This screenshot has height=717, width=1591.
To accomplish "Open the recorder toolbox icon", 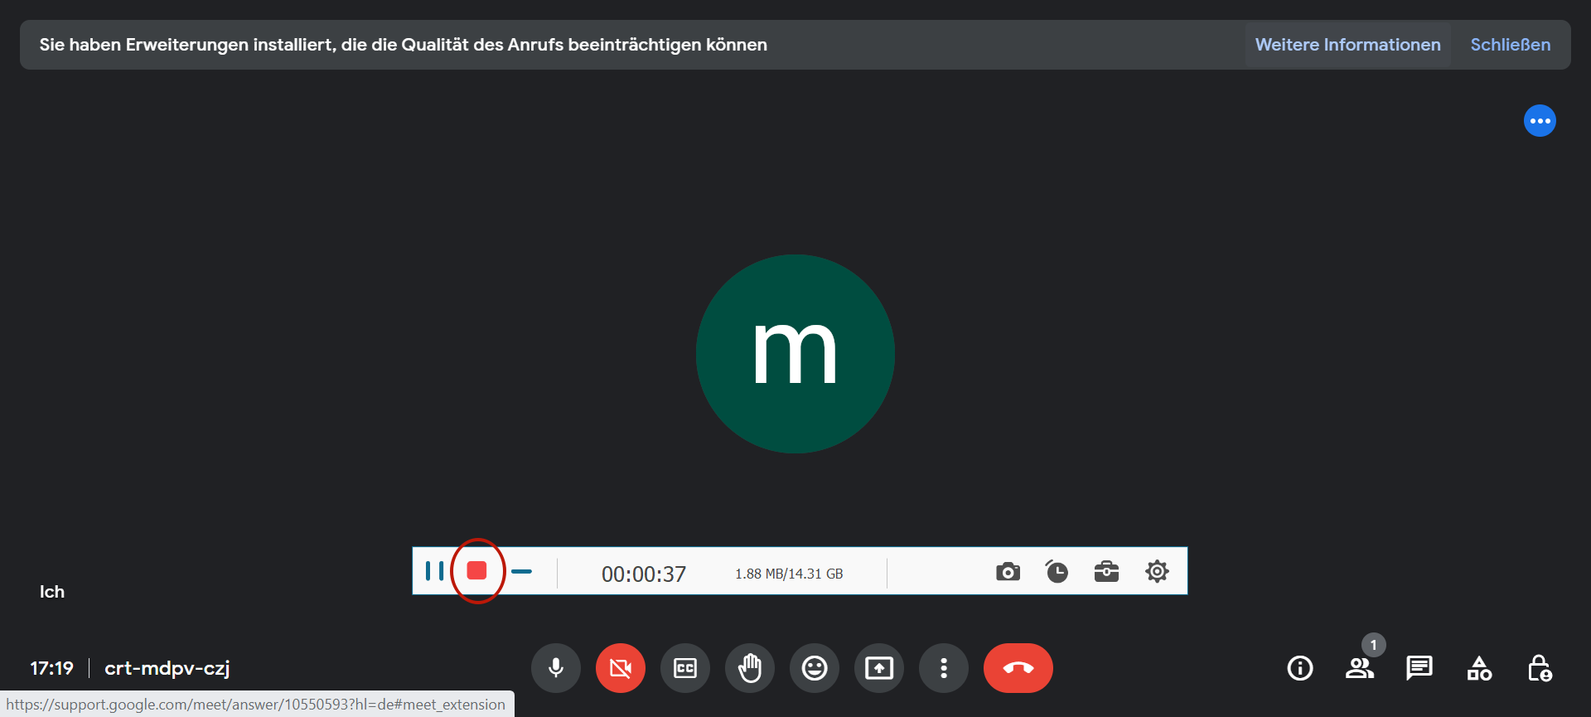I will point(1106,572).
